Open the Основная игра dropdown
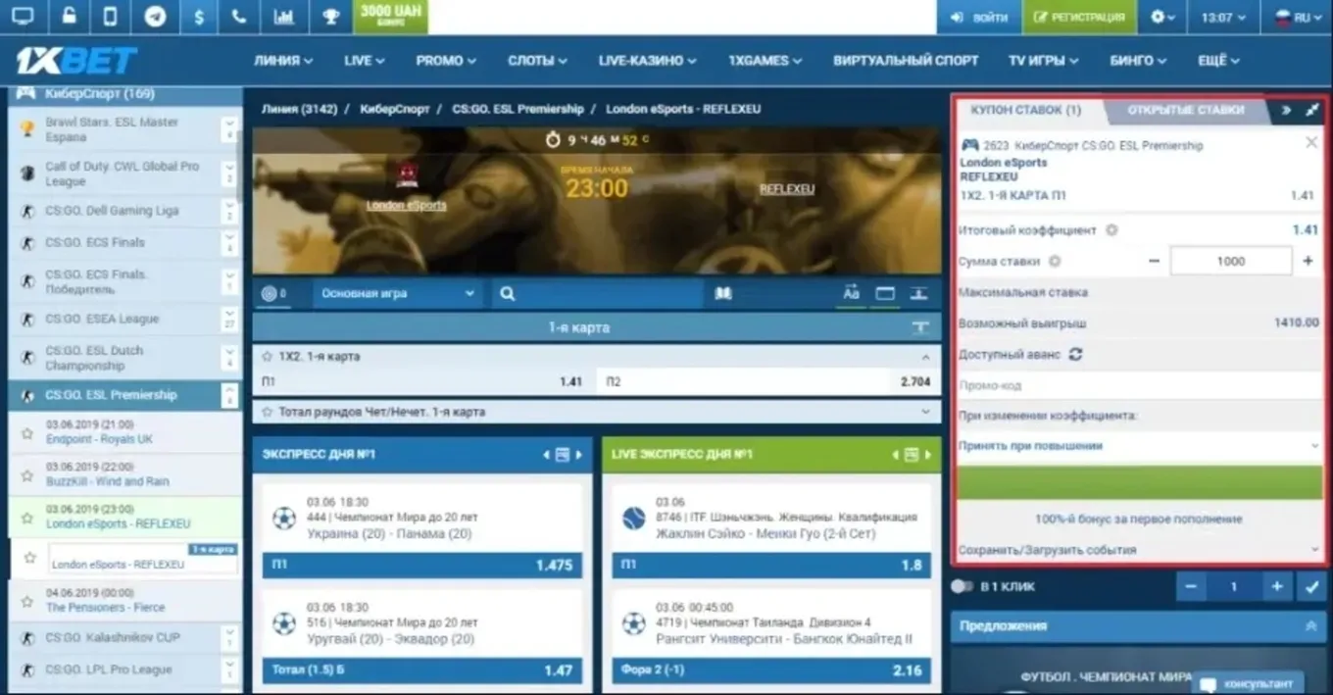 tap(397, 293)
